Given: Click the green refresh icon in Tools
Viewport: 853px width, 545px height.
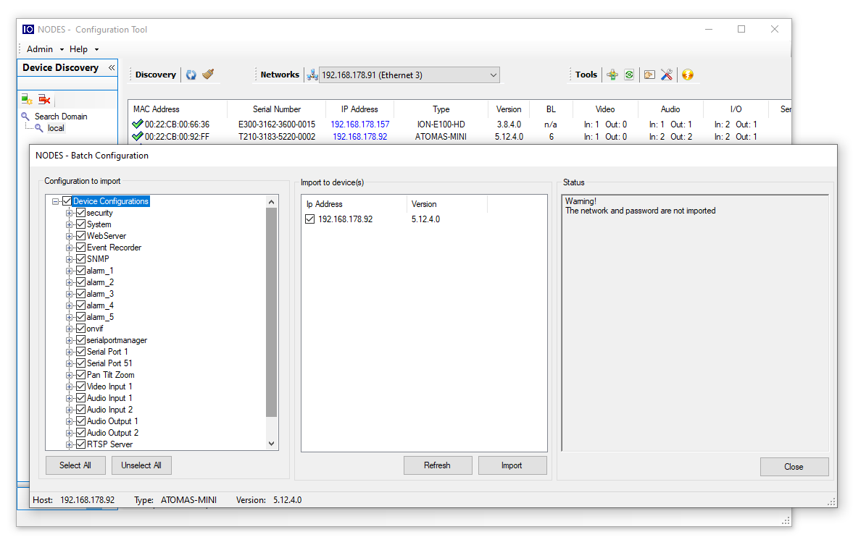Looking at the screenshot, I should point(629,75).
